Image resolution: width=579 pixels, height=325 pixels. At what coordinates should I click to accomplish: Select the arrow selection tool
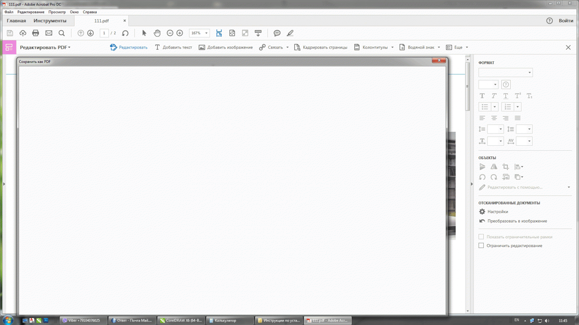(144, 33)
